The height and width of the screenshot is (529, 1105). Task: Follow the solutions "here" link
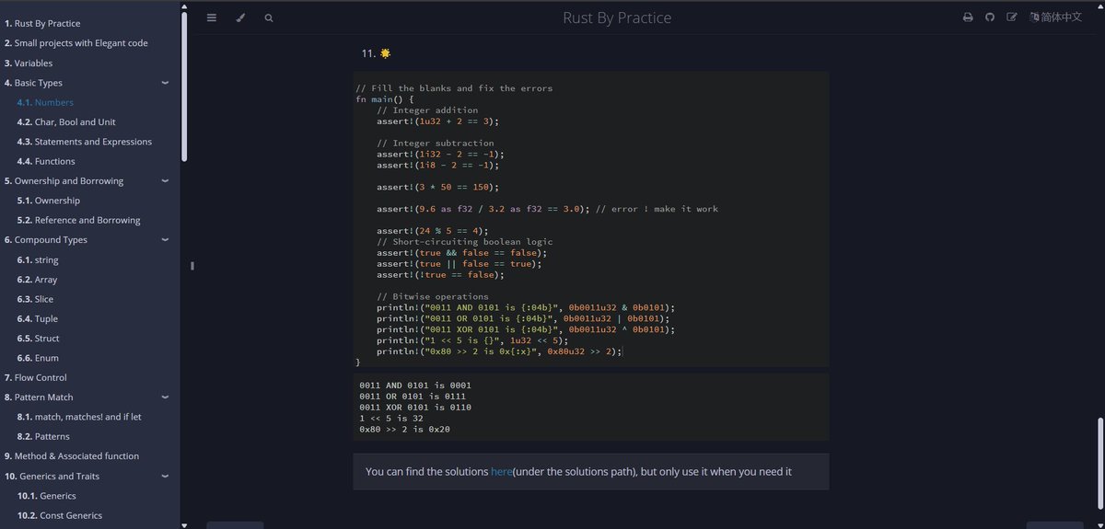tap(501, 471)
